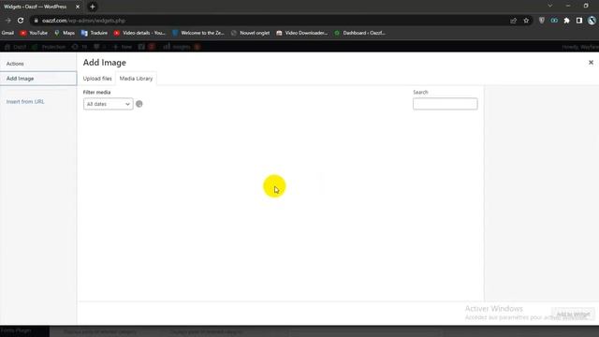Click the Widgets - Oazzf — WordPress tab title

[x=36, y=7]
